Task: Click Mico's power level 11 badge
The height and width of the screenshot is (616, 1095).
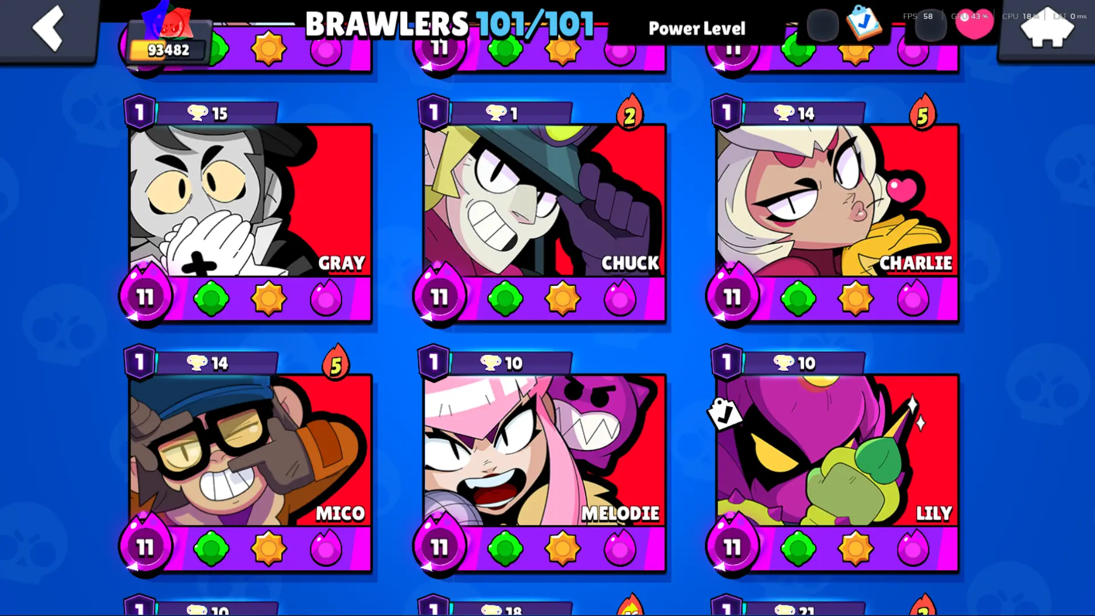Action: (x=145, y=546)
